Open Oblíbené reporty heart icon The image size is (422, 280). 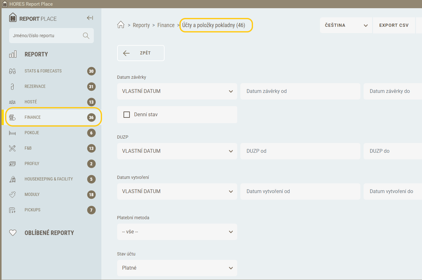tap(13, 233)
